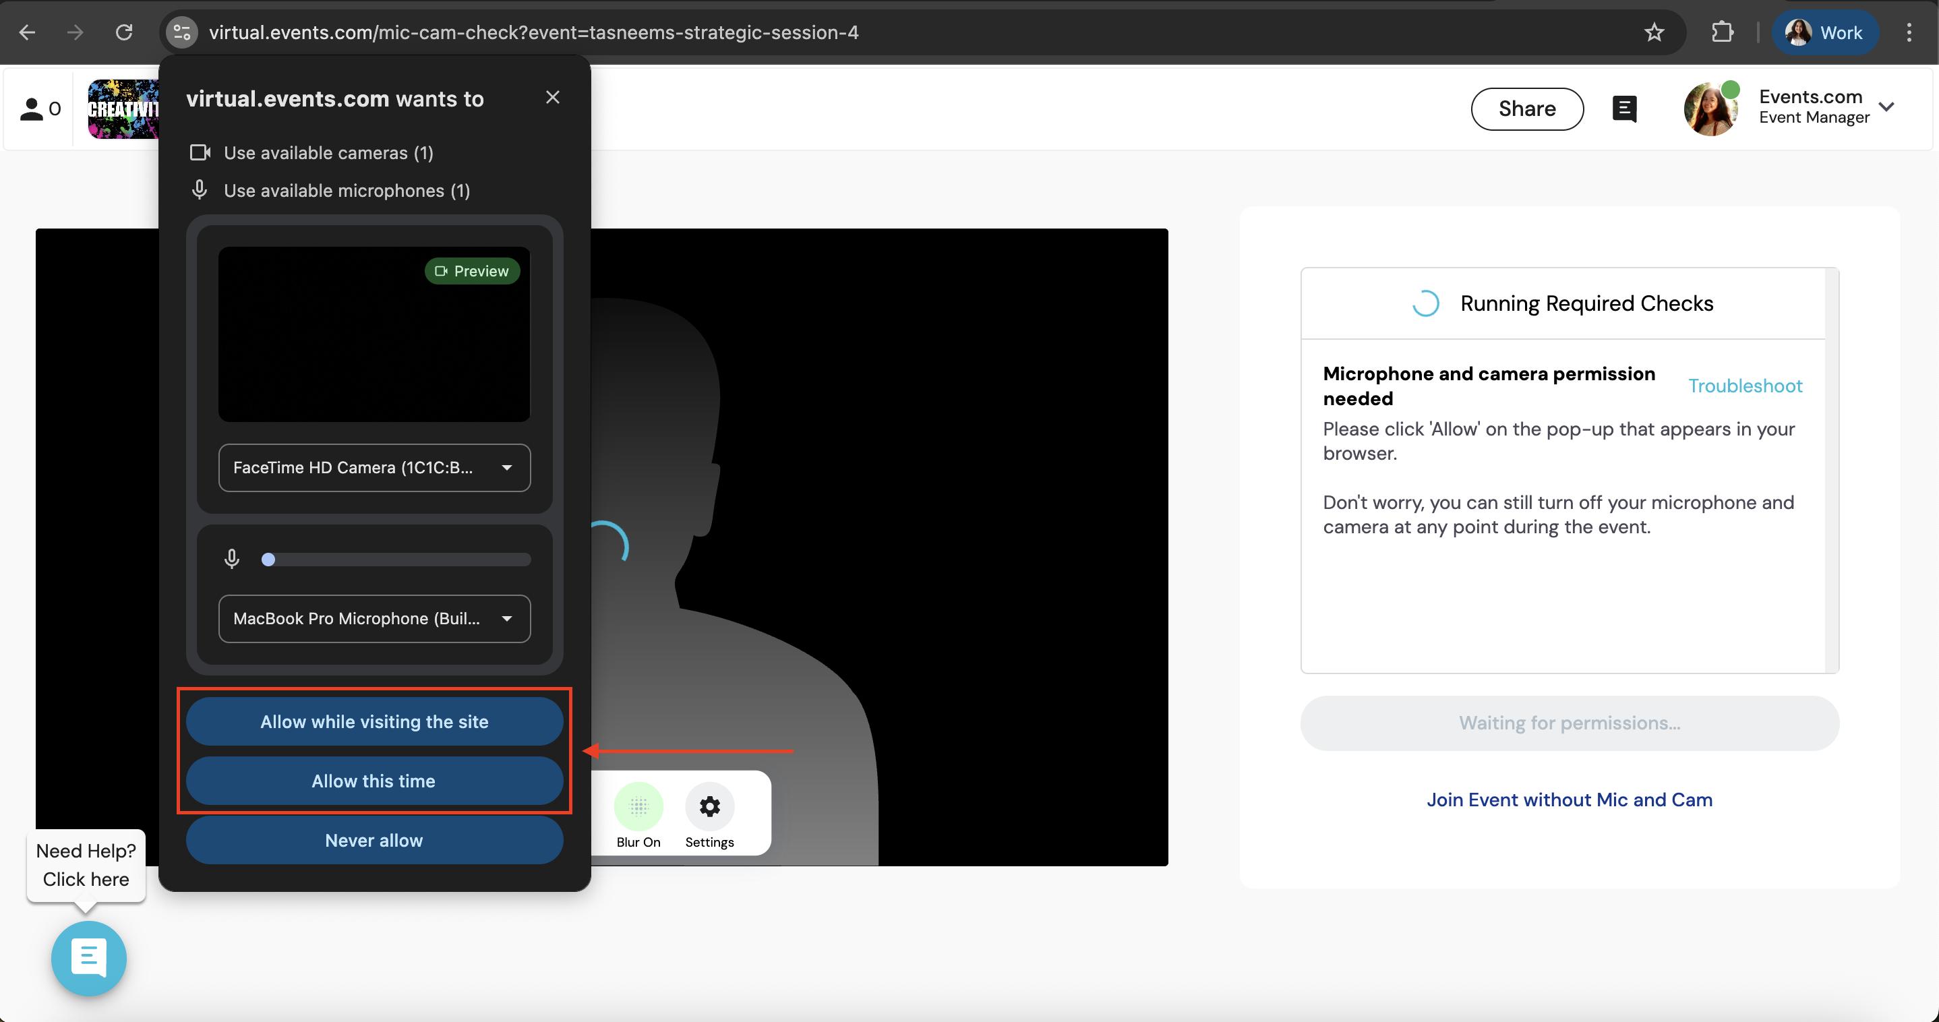Image resolution: width=1939 pixels, height=1022 pixels.
Task: Expand the Events.com Event Manager account menu
Action: coord(1887,107)
